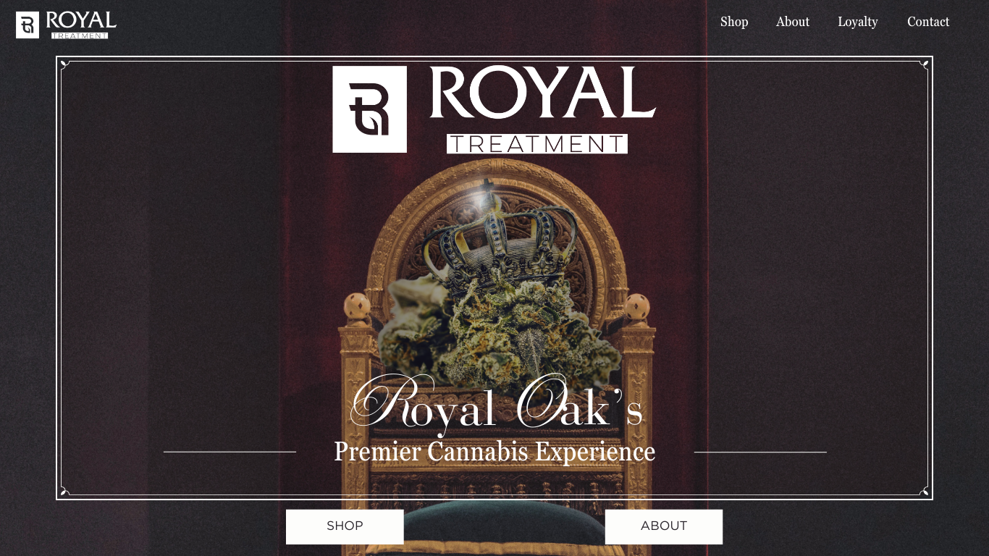Screen dimensions: 989x556
Task: Open the Contact navigation link
Action: 928,22
